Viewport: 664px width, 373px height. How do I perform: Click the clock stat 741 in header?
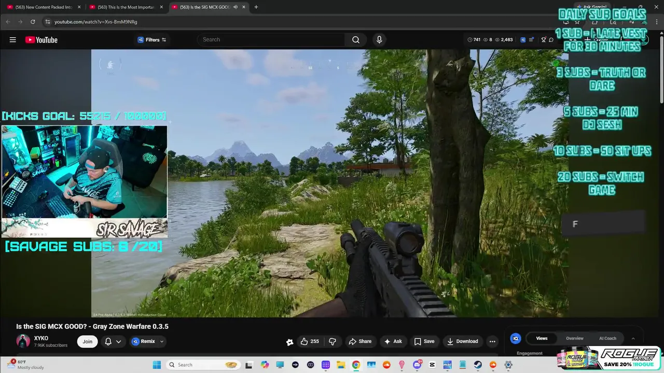pos(474,40)
